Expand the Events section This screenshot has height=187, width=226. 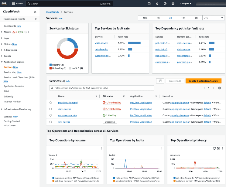2,56
